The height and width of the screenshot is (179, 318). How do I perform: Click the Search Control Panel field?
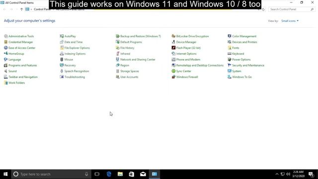pos(292,9)
